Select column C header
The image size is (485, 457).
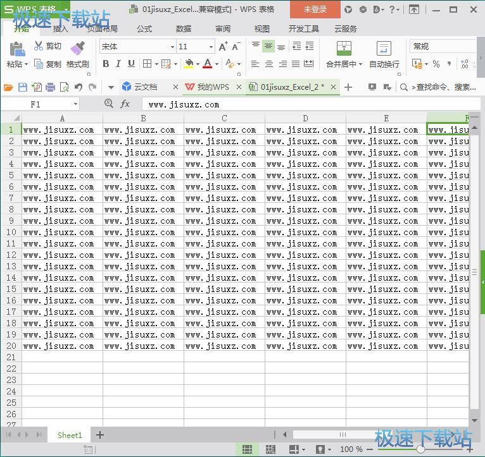224,118
